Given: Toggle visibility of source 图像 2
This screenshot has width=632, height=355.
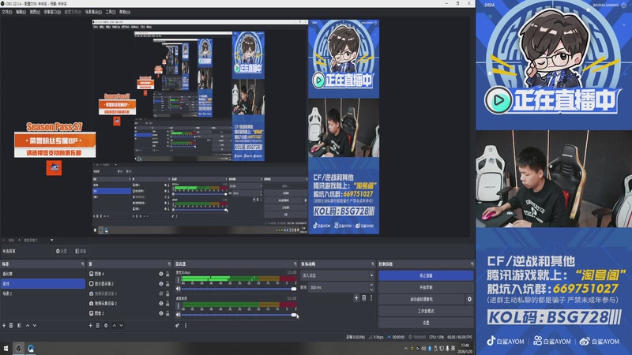Looking at the screenshot, I should coord(161,313).
